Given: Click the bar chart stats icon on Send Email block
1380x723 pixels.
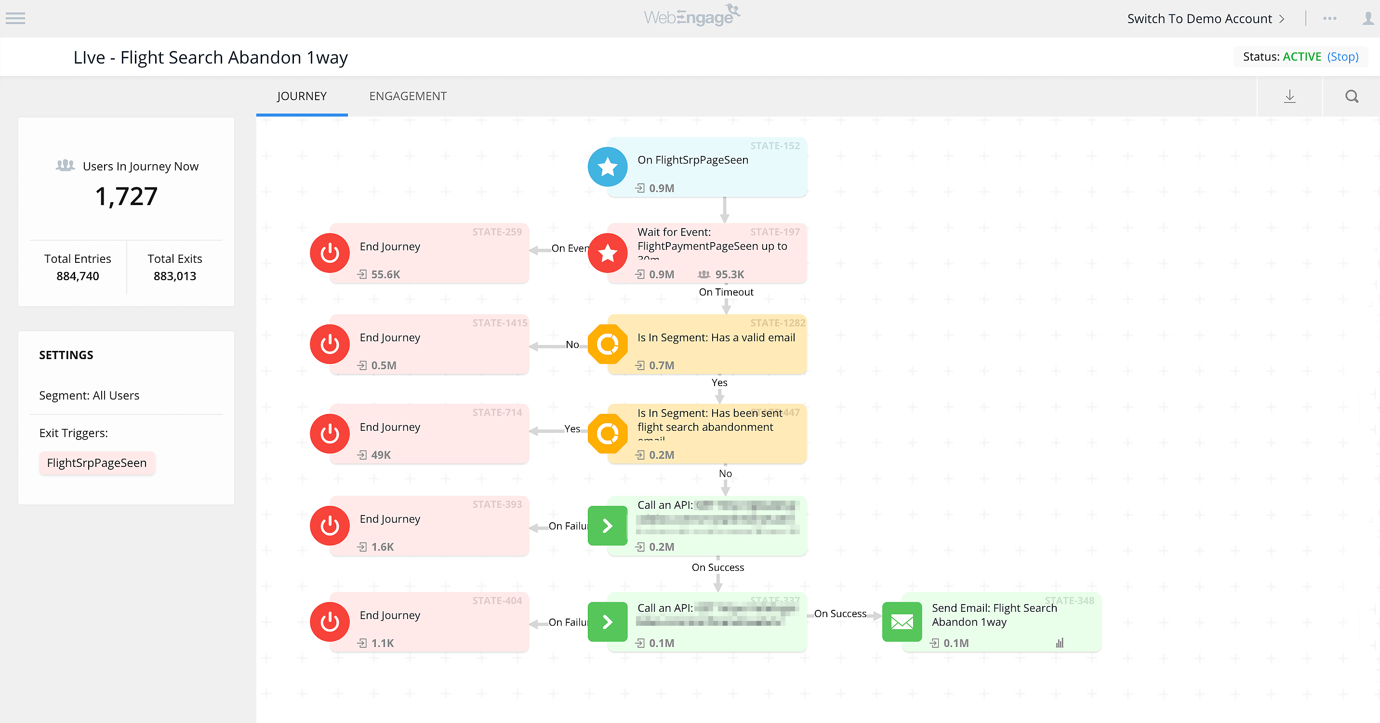Looking at the screenshot, I should click(x=1059, y=643).
